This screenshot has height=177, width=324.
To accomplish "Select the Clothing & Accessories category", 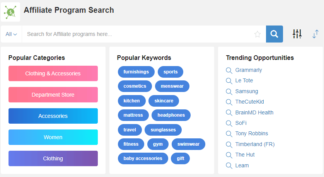I will (53, 73).
